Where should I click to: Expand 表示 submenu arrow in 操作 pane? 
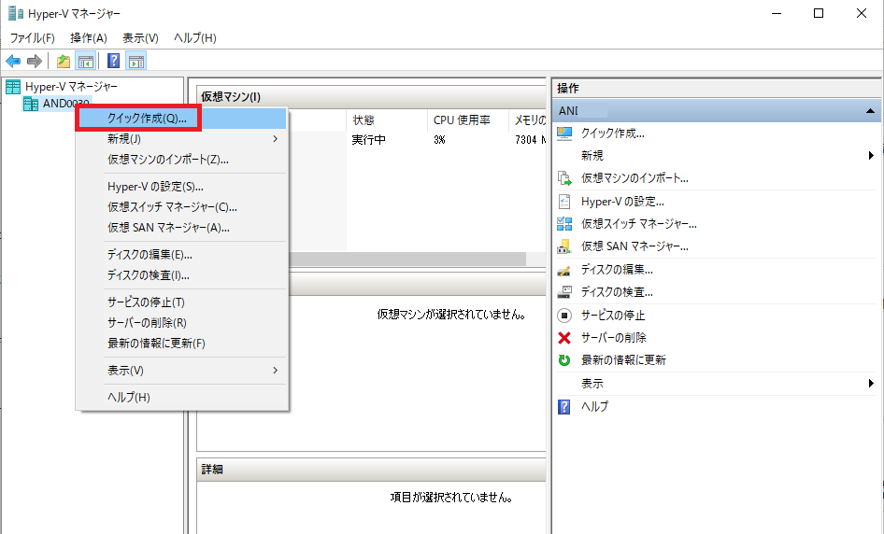pyautogui.click(x=871, y=384)
